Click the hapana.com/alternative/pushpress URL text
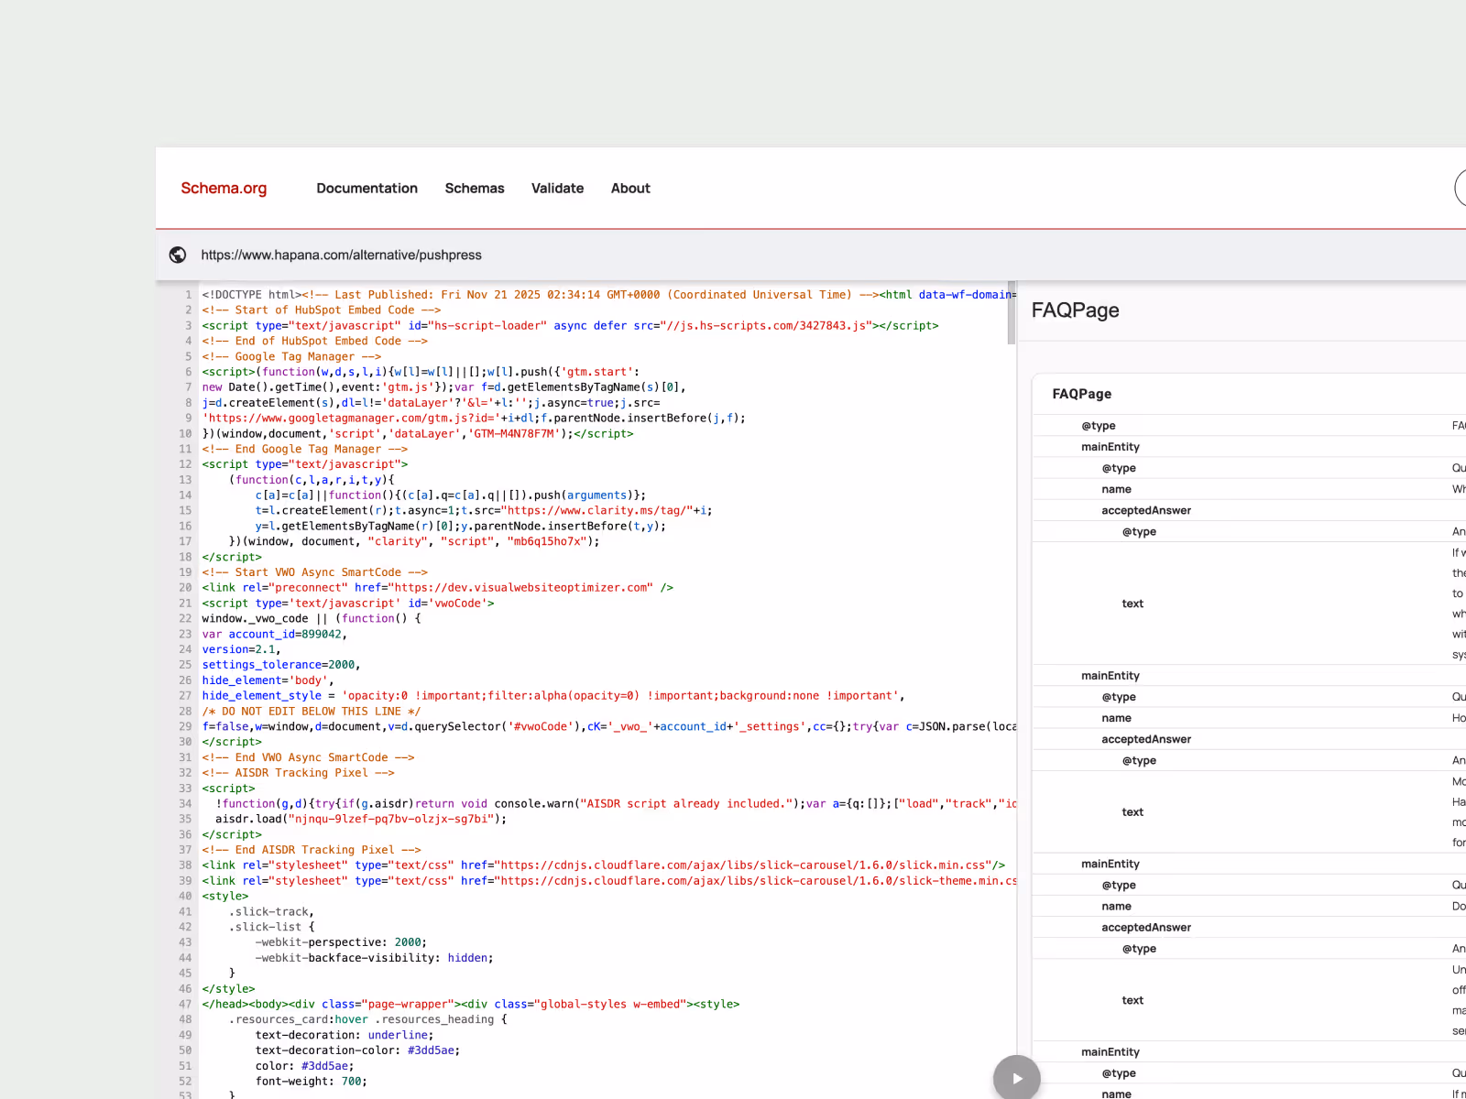 point(341,255)
